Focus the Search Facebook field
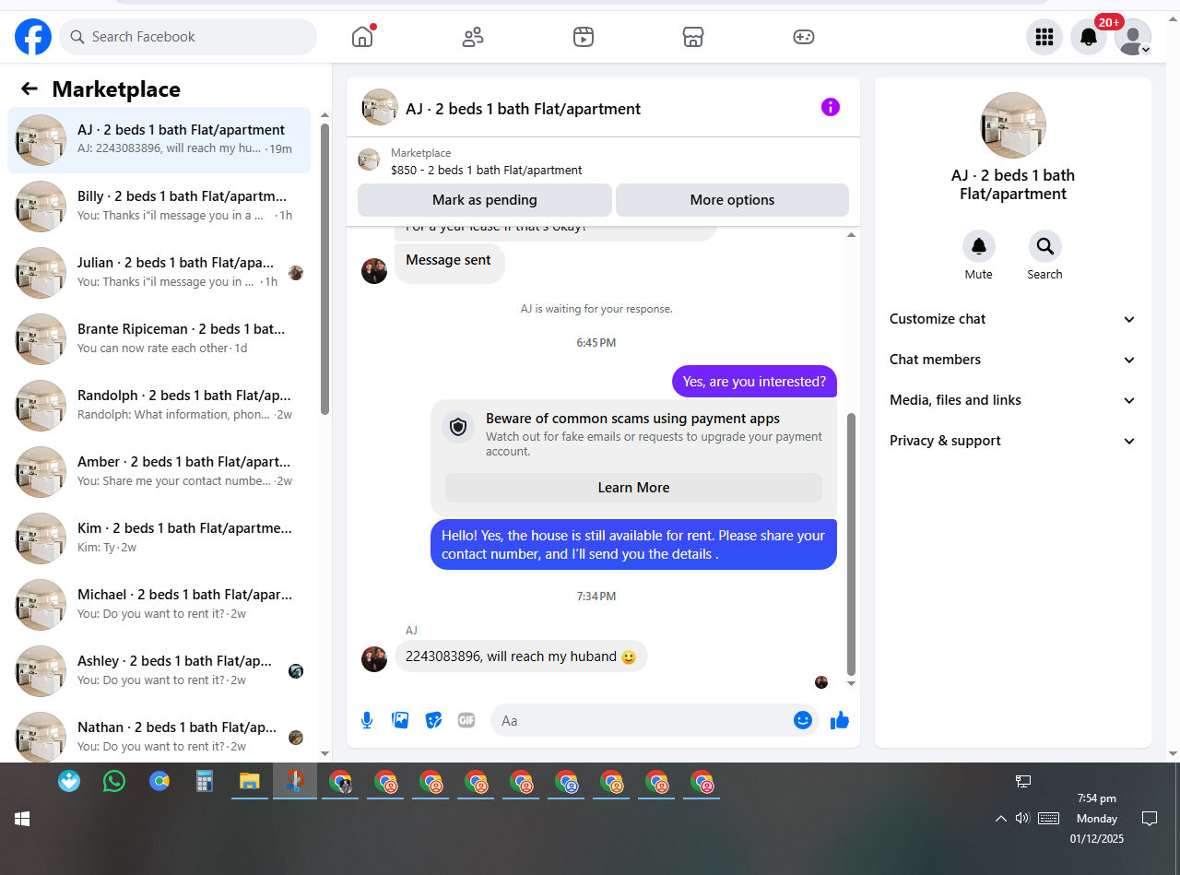The image size is (1180, 875). click(x=188, y=37)
